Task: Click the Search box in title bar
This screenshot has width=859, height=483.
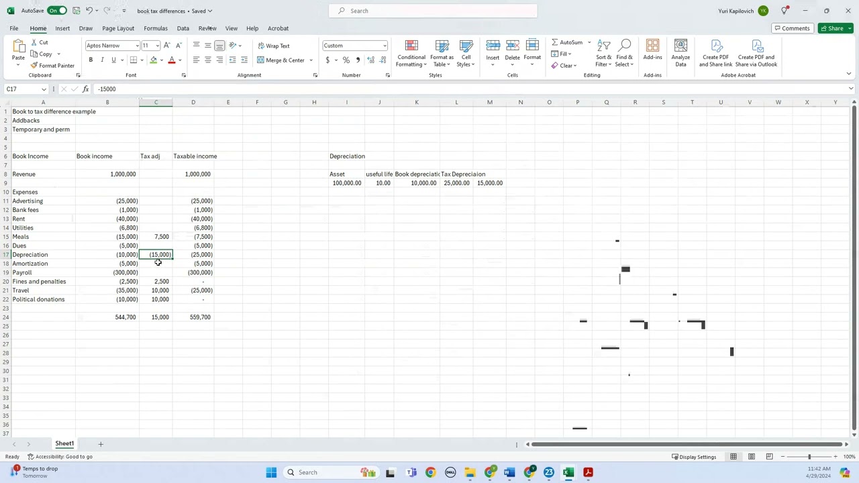Action: coord(433,11)
